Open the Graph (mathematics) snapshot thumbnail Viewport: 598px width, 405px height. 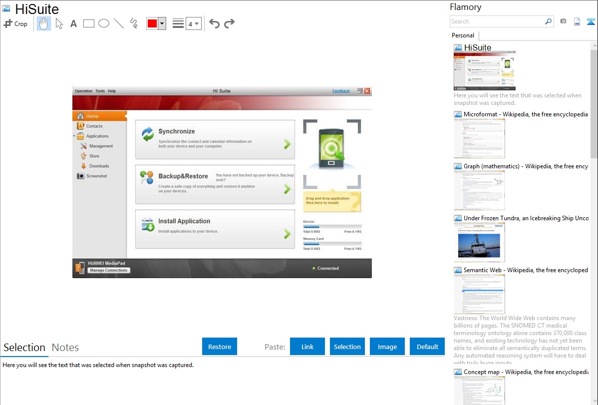(479, 190)
